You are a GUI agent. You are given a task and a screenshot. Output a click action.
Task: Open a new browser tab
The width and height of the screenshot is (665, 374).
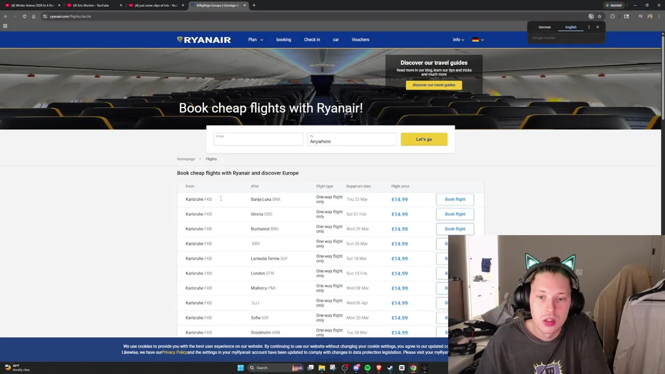[x=254, y=5]
